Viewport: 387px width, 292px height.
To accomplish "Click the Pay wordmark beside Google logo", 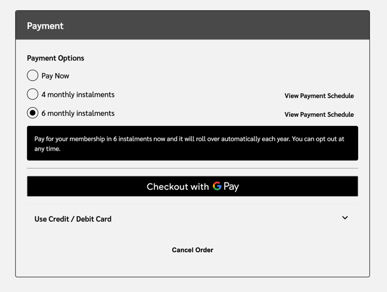I will point(232,186).
